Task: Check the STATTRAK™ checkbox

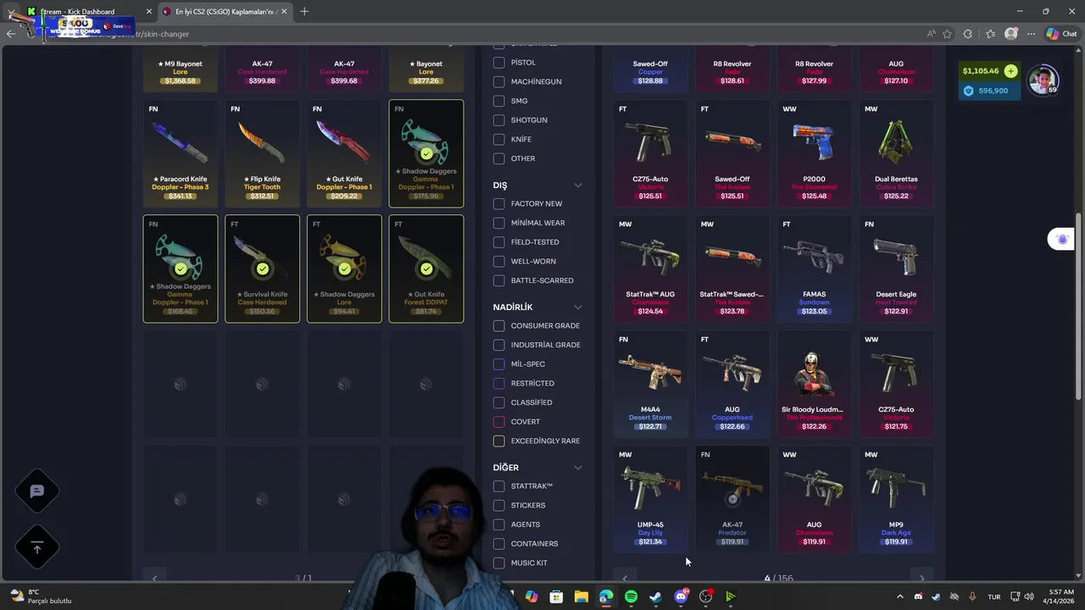Action: pos(498,486)
